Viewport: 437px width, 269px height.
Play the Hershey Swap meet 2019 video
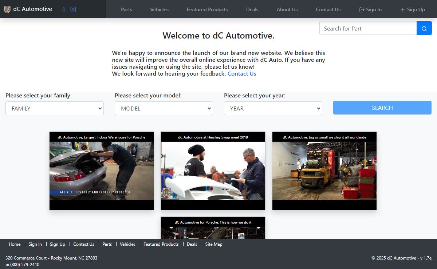click(213, 171)
